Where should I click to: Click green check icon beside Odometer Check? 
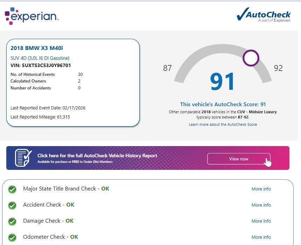pos(12,237)
